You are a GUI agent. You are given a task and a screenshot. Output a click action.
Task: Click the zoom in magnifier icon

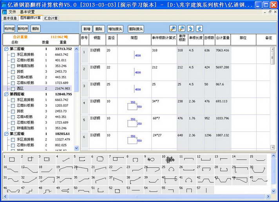[173, 29]
